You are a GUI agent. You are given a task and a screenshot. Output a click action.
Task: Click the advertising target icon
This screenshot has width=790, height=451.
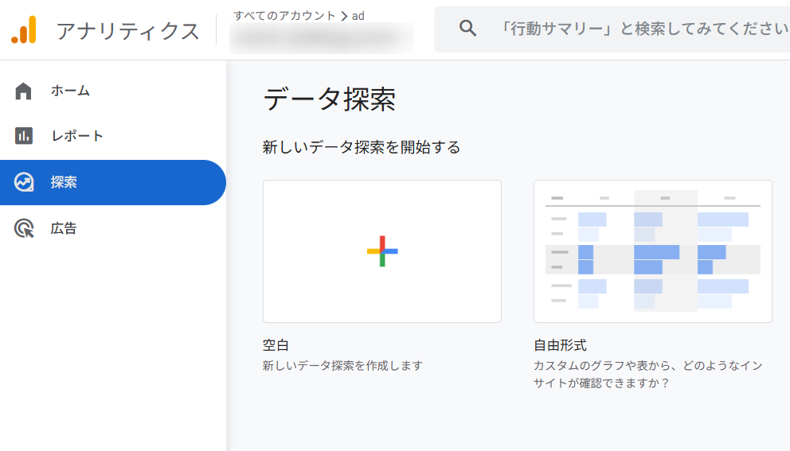tap(24, 228)
